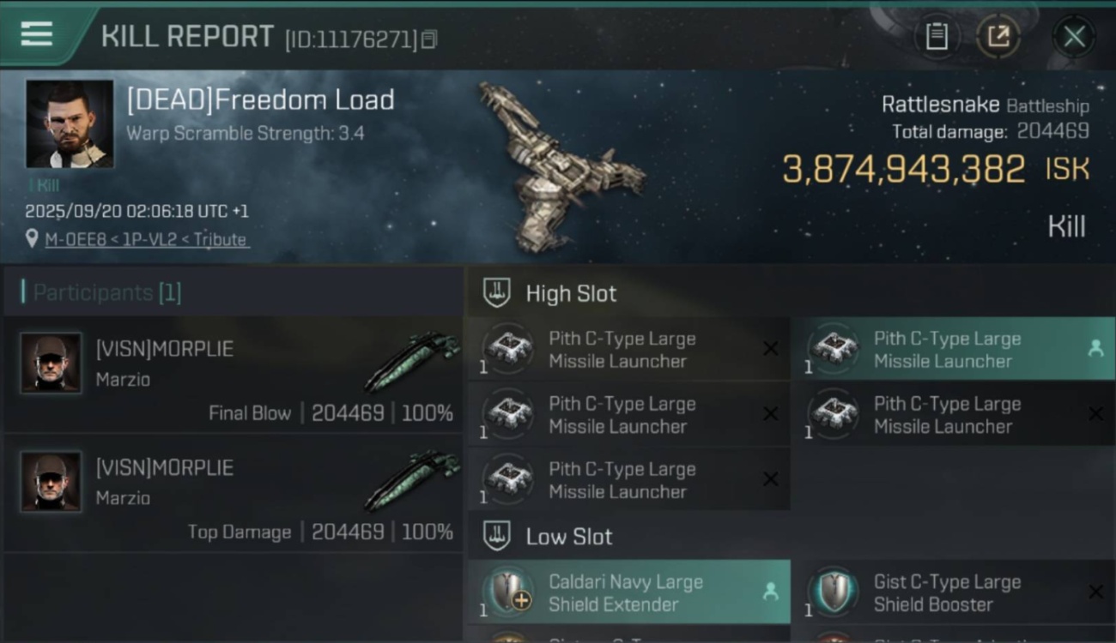Close the kill report window

coord(1073,37)
